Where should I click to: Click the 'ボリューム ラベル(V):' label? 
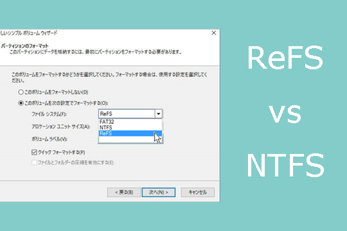point(49,139)
